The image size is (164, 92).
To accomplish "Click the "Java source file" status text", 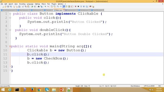I will coord(5,86).
